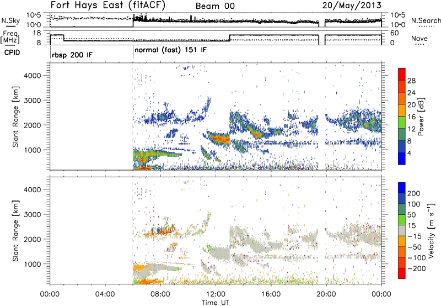Select the 'Slant Range [km]' label of the power panel
441x306 pixels.
coord(15,117)
